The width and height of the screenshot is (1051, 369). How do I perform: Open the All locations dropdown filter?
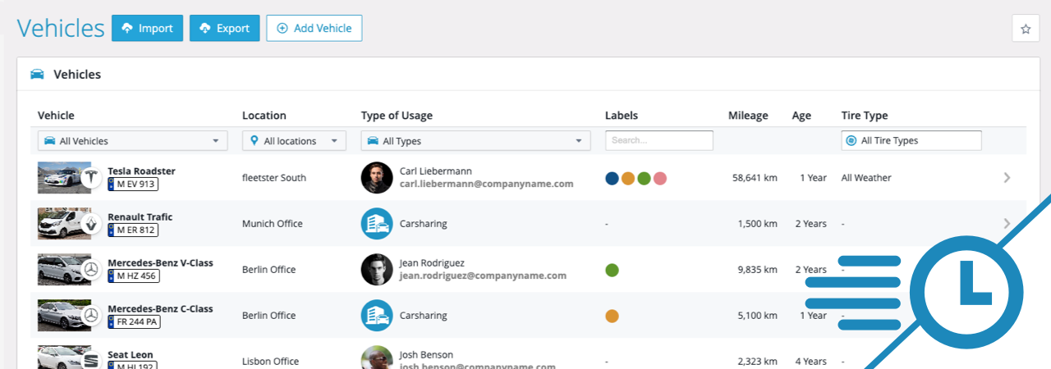[294, 141]
